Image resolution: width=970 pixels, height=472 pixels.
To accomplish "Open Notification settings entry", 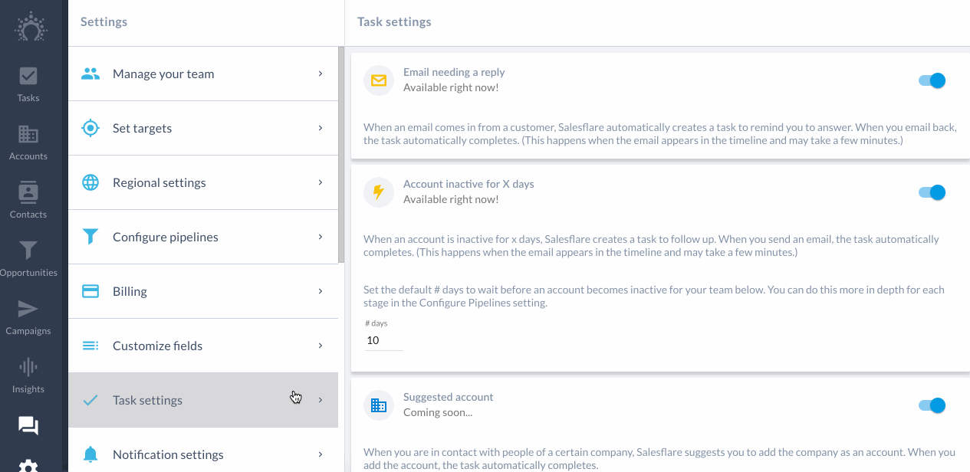I will (203, 454).
